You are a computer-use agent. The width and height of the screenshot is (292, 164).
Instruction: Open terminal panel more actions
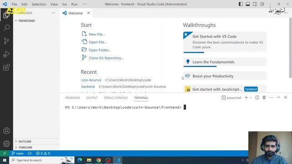pyautogui.click(x=271, y=97)
